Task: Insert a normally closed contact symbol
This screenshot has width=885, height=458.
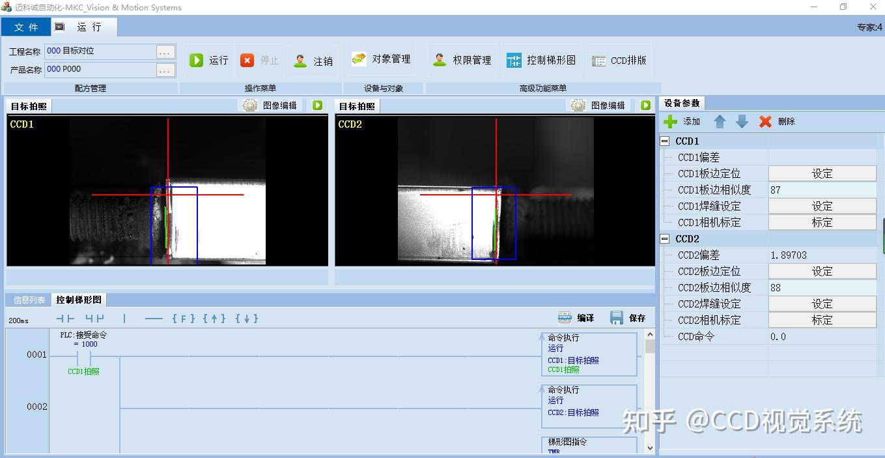Action: tap(95, 319)
